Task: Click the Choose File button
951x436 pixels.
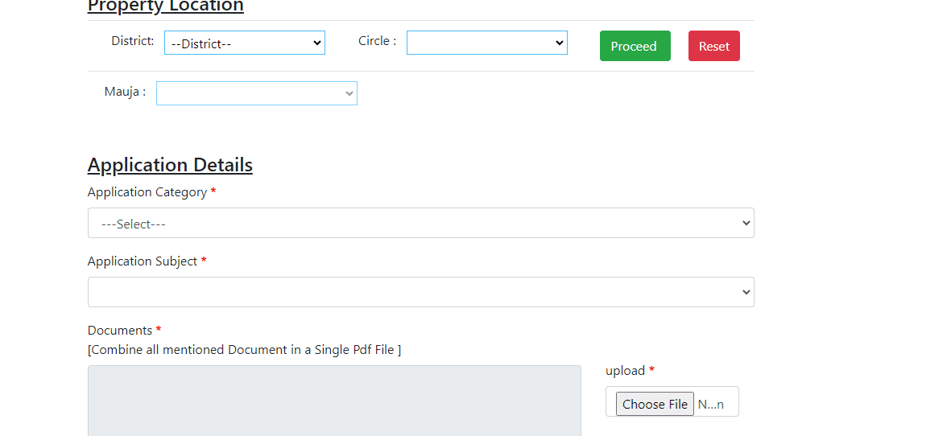Action: [x=655, y=404]
